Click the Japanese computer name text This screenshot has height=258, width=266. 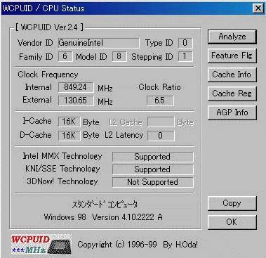coord(105,205)
